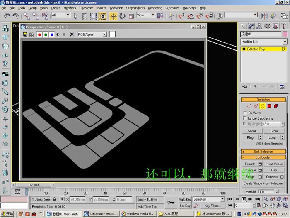Click the Play Animation button

point(244,199)
